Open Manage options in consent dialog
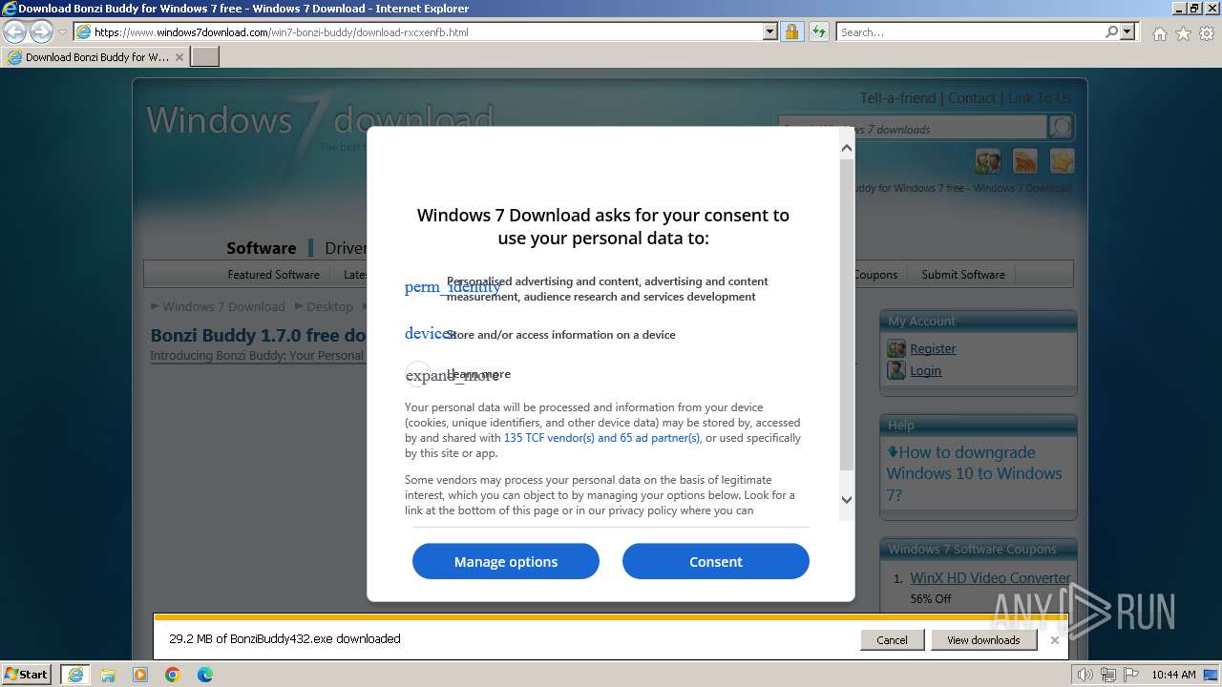The width and height of the screenshot is (1222, 687). [505, 561]
